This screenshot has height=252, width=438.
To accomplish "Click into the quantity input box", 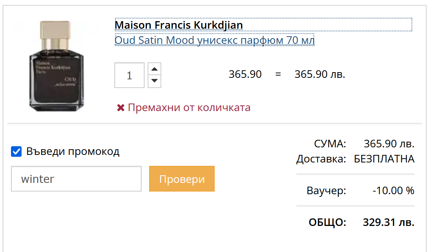I will point(129,75).
